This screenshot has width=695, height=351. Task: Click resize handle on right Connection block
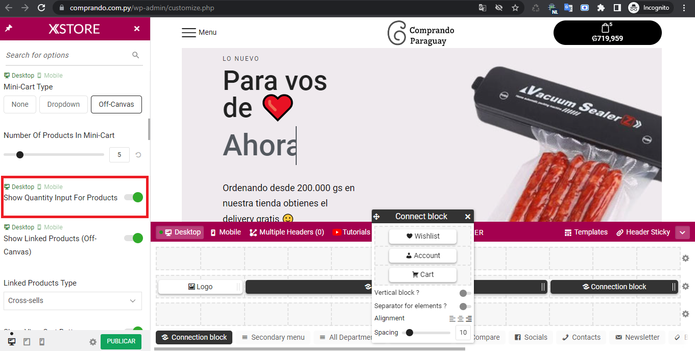tap(674, 287)
